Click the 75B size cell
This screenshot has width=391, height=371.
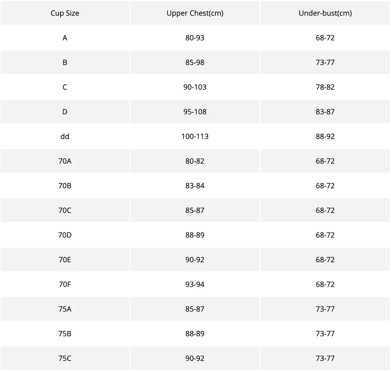pyautogui.click(x=65, y=334)
